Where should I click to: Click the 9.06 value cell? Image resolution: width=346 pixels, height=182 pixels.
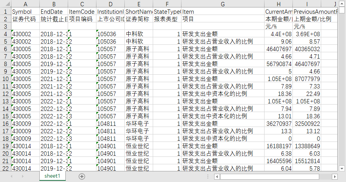coord(279,41)
